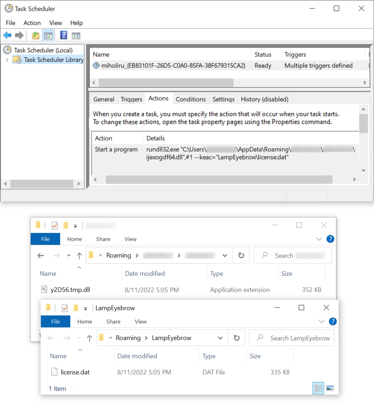This screenshot has width=374, height=404.
Task: Select the license.dat file
Action: tap(75, 372)
